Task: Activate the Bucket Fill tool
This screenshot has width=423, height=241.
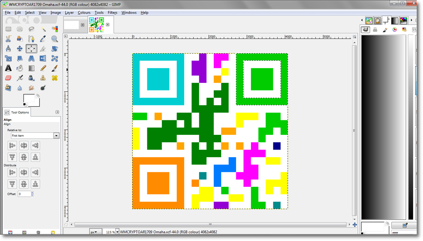Action: click(20, 68)
